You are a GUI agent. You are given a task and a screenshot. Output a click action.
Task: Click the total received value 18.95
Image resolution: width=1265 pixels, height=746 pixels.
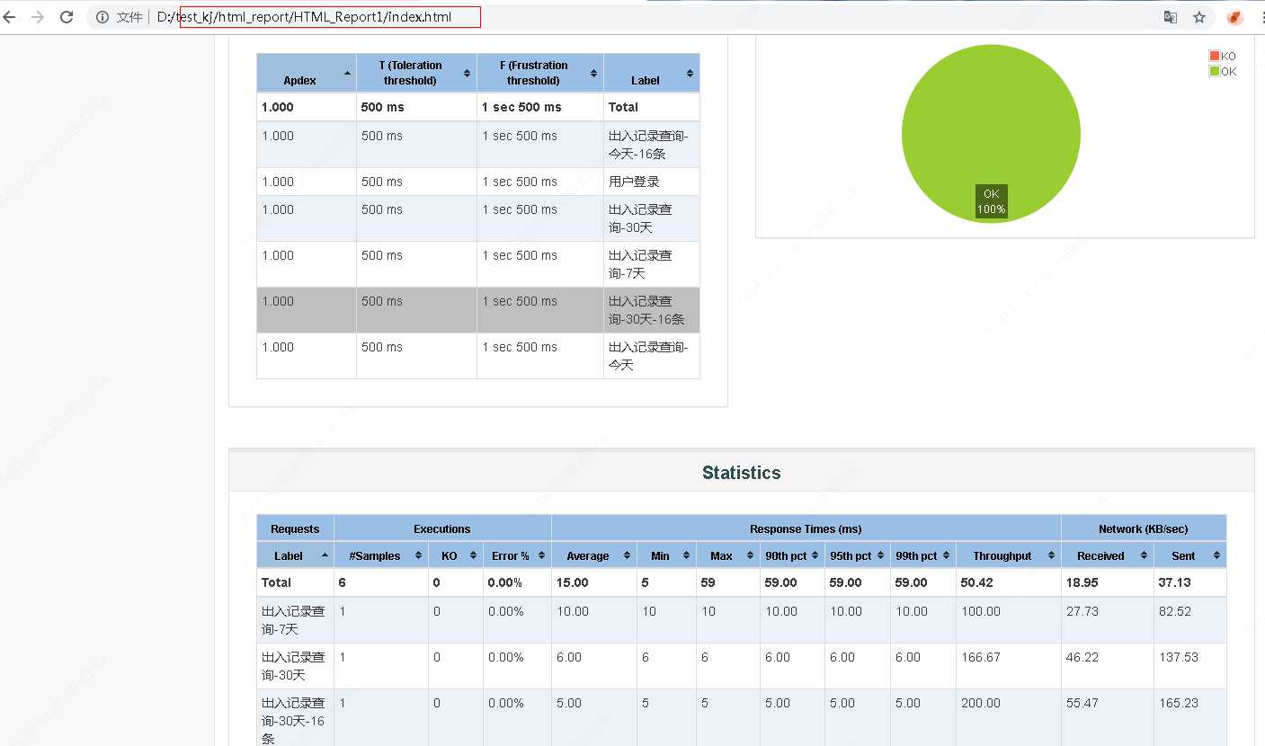coord(1082,582)
